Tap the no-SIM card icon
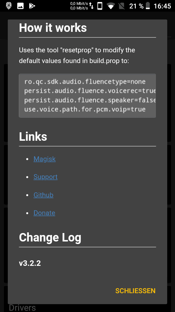 click(x=122, y=6)
